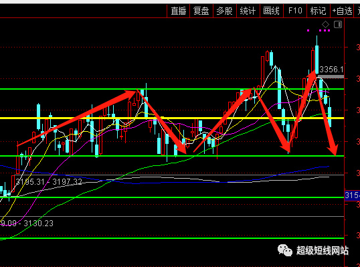Switch to 多股 multi-stock view
This screenshot has width=360, height=267.
pyautogui.click(x=225, y=11)
